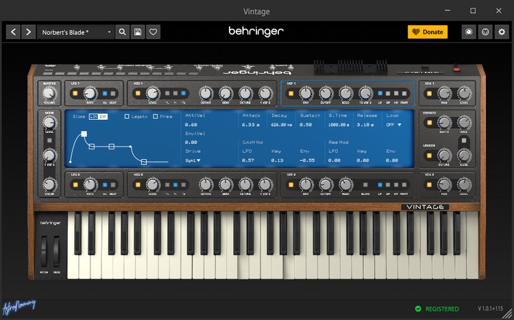Image resolution: width=514 pixels, height=320 pixels.
Task: Click the Mod wheel on keyboard
Action: coord(56,251)
